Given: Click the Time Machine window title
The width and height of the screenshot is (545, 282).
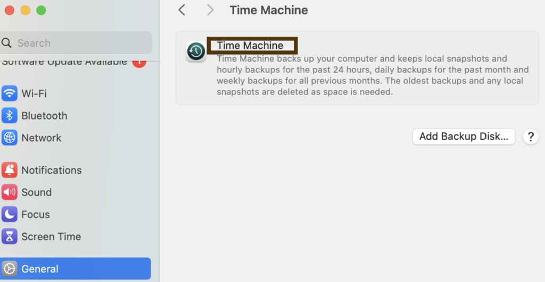Looking at the screenshot, I should 269,10.
